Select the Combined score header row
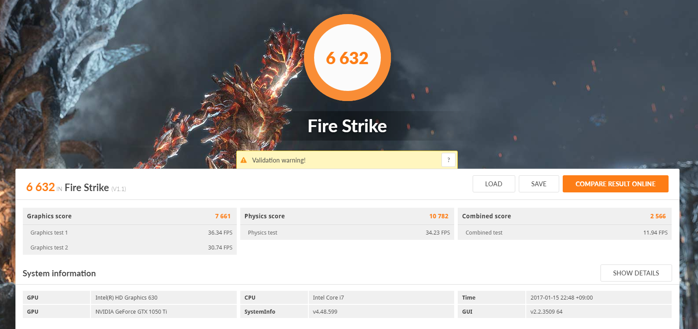 point(564,216)
